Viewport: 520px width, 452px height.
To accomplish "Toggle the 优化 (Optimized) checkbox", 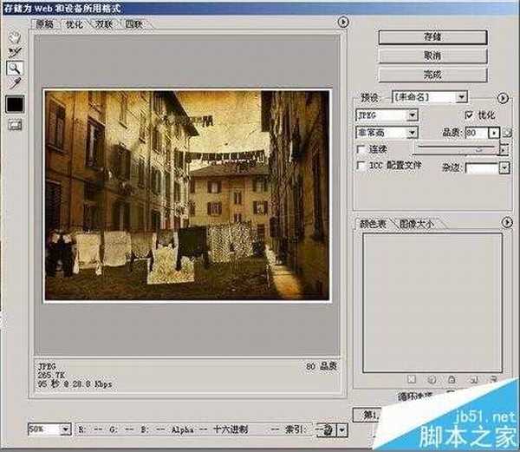I will pyautogui.click(x=469, y=115).
